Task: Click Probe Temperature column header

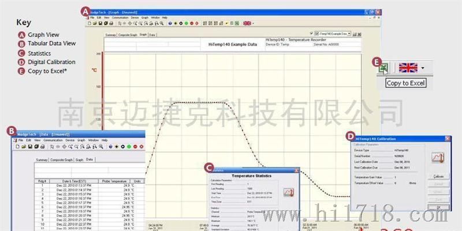Action: click(x=114, y=181)
